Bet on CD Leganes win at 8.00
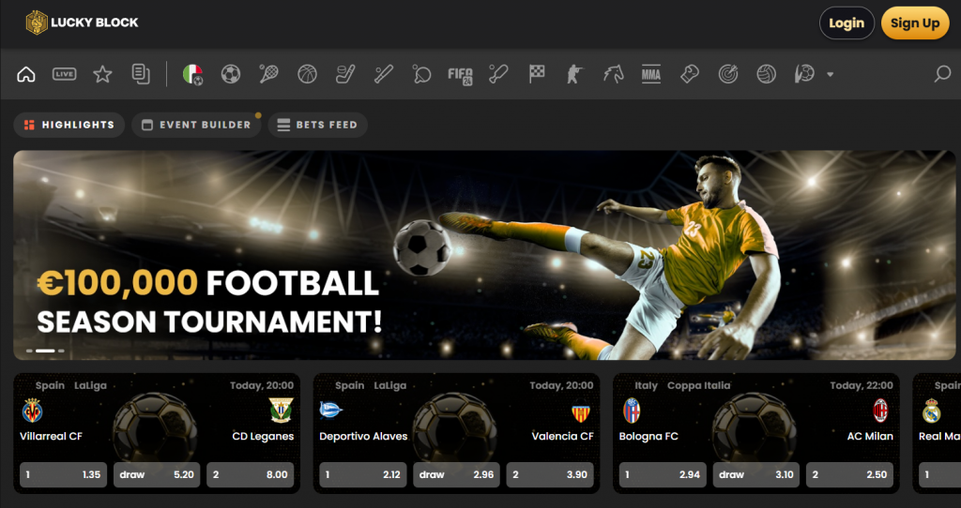This screenshot has height=508, width=961. (x=250, y=475)
